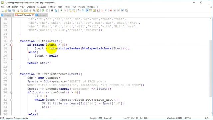Open the File menu
This screenshot has height=120, width=213.
click(3, 7)
